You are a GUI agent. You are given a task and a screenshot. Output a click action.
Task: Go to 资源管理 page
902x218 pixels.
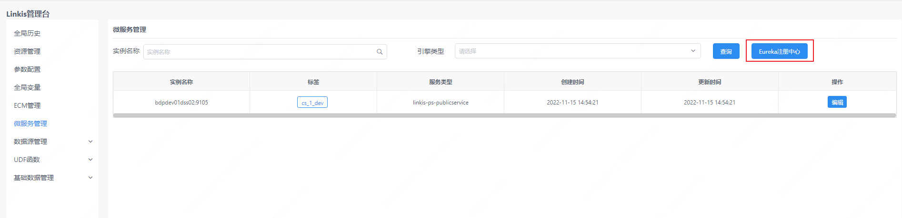click(27, 51)
